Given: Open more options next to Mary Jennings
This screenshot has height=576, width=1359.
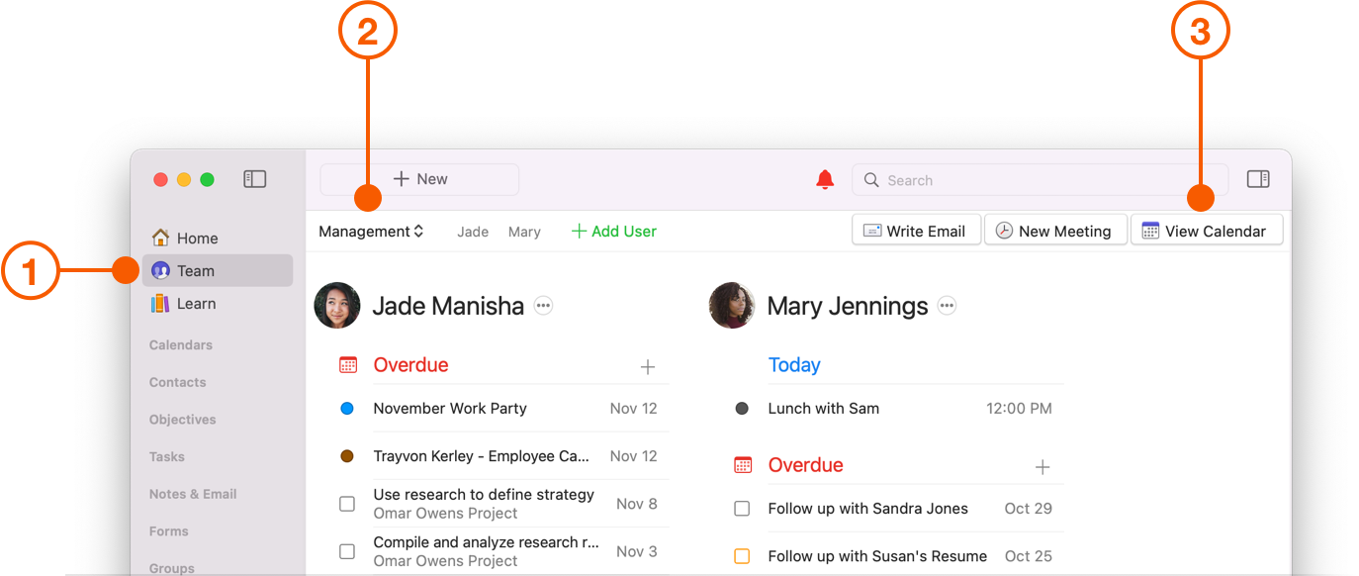Looking at the screenshot, I should click(x=947, y=306).
